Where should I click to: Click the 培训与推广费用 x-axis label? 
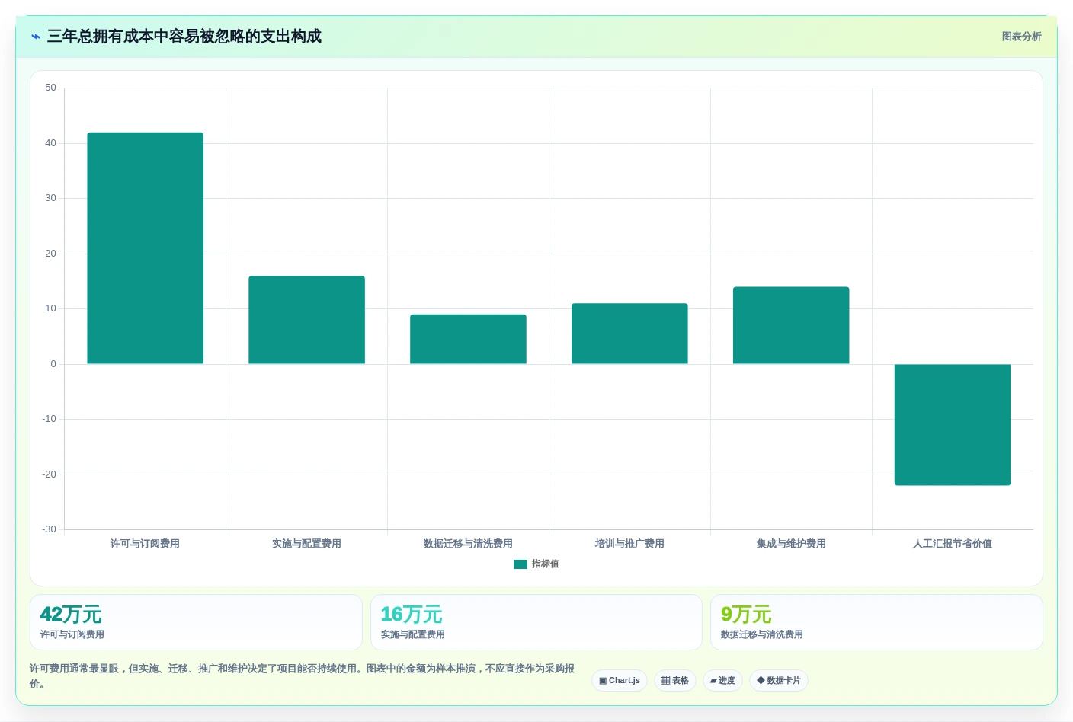point(629,544)
